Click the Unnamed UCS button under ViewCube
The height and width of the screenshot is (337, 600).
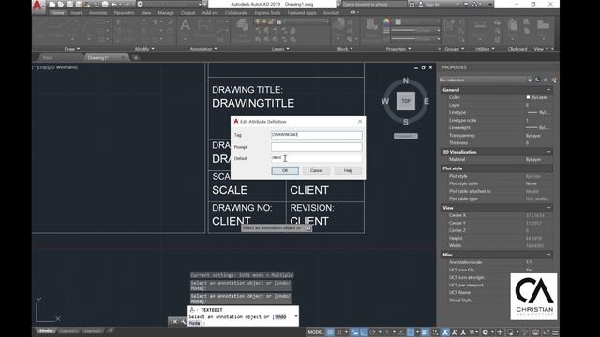406,136
